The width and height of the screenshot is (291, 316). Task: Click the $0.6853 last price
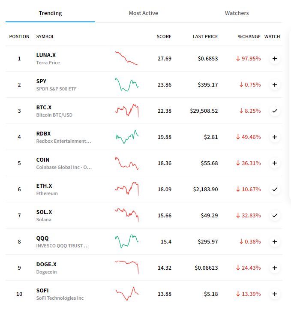click(208, 58)
